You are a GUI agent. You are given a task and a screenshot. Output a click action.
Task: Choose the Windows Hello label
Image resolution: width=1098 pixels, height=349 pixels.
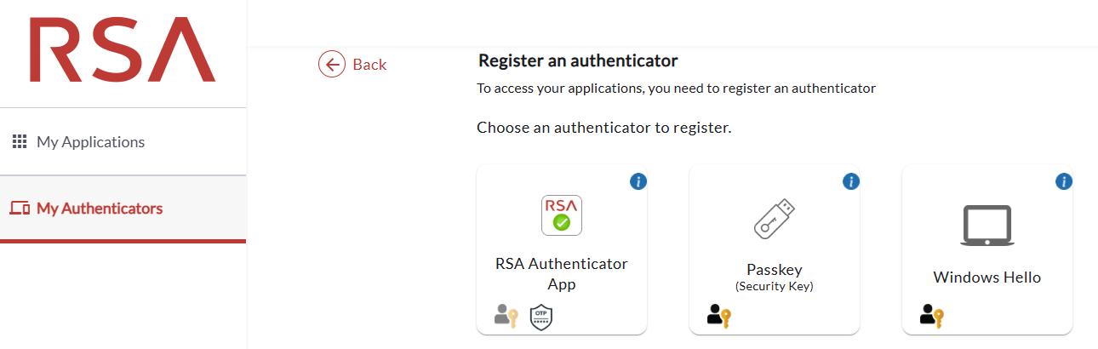click(987, 277)
